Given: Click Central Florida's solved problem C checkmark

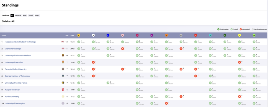Looking at the screenshot, I should coord(108,83).
